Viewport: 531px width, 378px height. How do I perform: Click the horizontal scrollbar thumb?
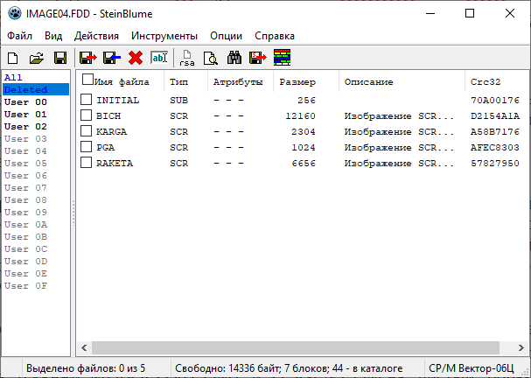296,347
